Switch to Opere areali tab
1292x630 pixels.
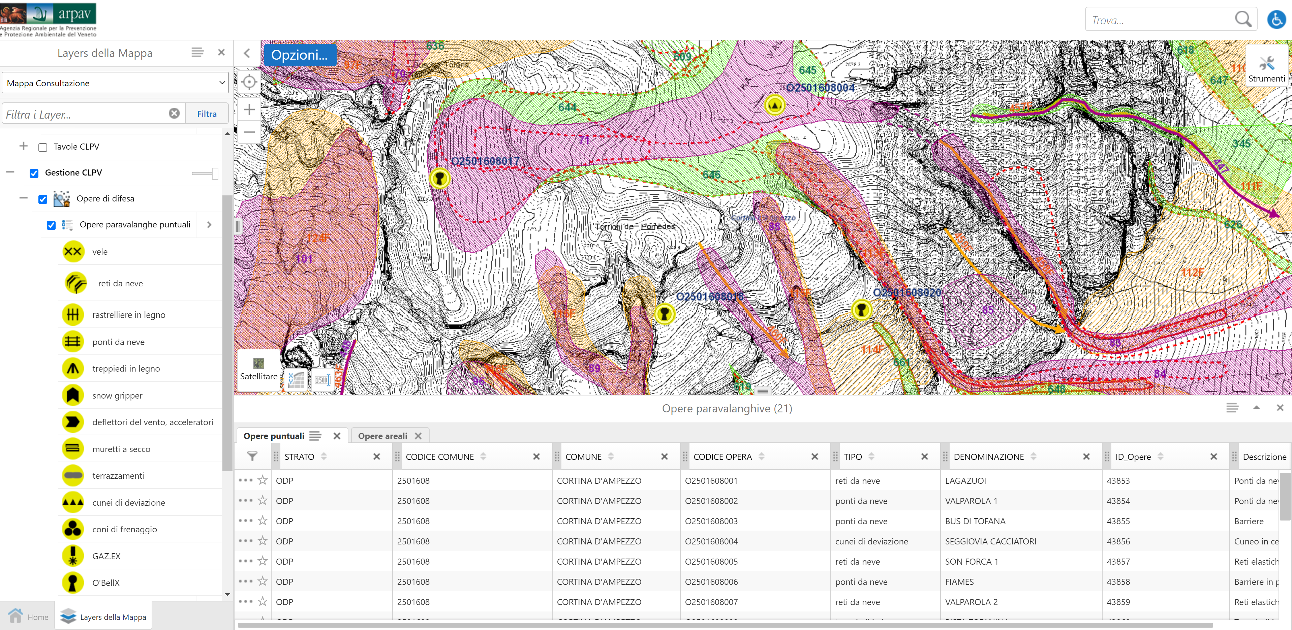[383, 435]
